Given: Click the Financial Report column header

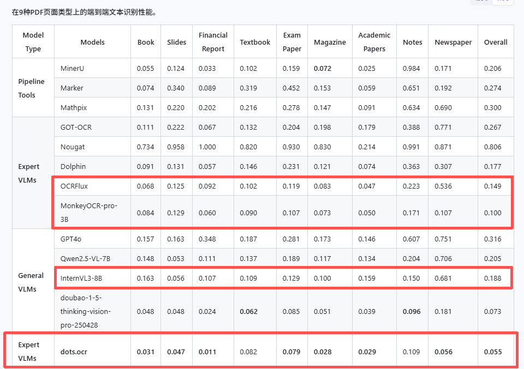Looking at the screenshot, I should (x=213, y=42).
